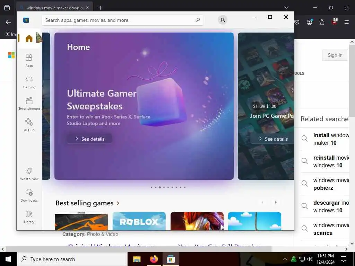
Task: Expand the Best selling games section chevron
Action: 118,203
